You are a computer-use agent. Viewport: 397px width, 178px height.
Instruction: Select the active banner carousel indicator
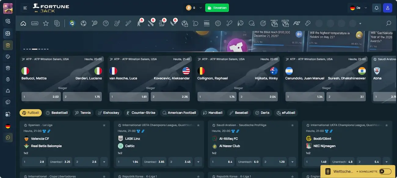click(x=35, y=49)
